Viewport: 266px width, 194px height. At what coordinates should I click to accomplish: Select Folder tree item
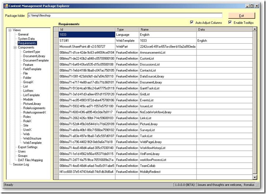[27, 78]
